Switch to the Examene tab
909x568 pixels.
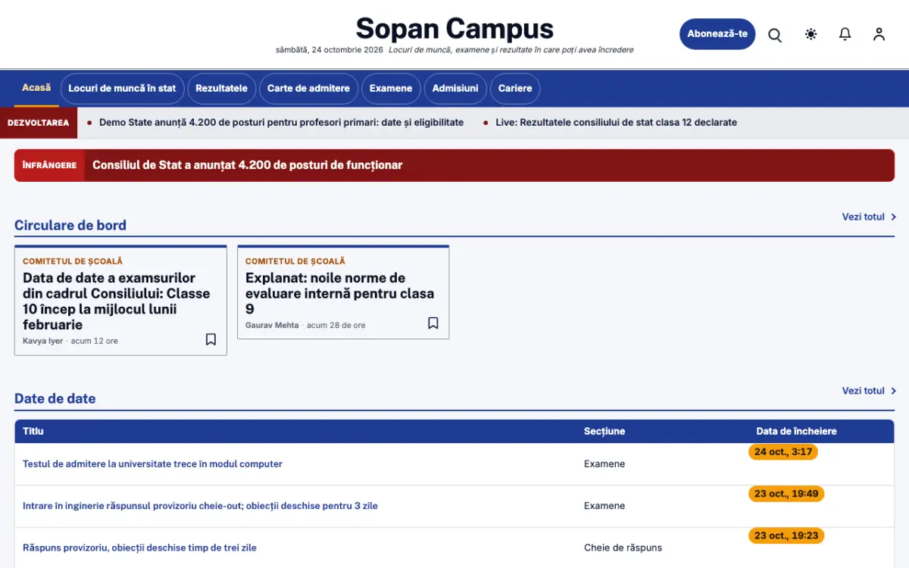pyautogui.click(x=391, y=89)
